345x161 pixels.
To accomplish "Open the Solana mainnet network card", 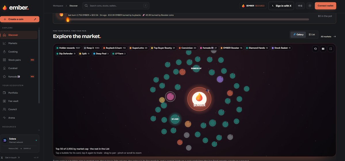I will 20,143.
